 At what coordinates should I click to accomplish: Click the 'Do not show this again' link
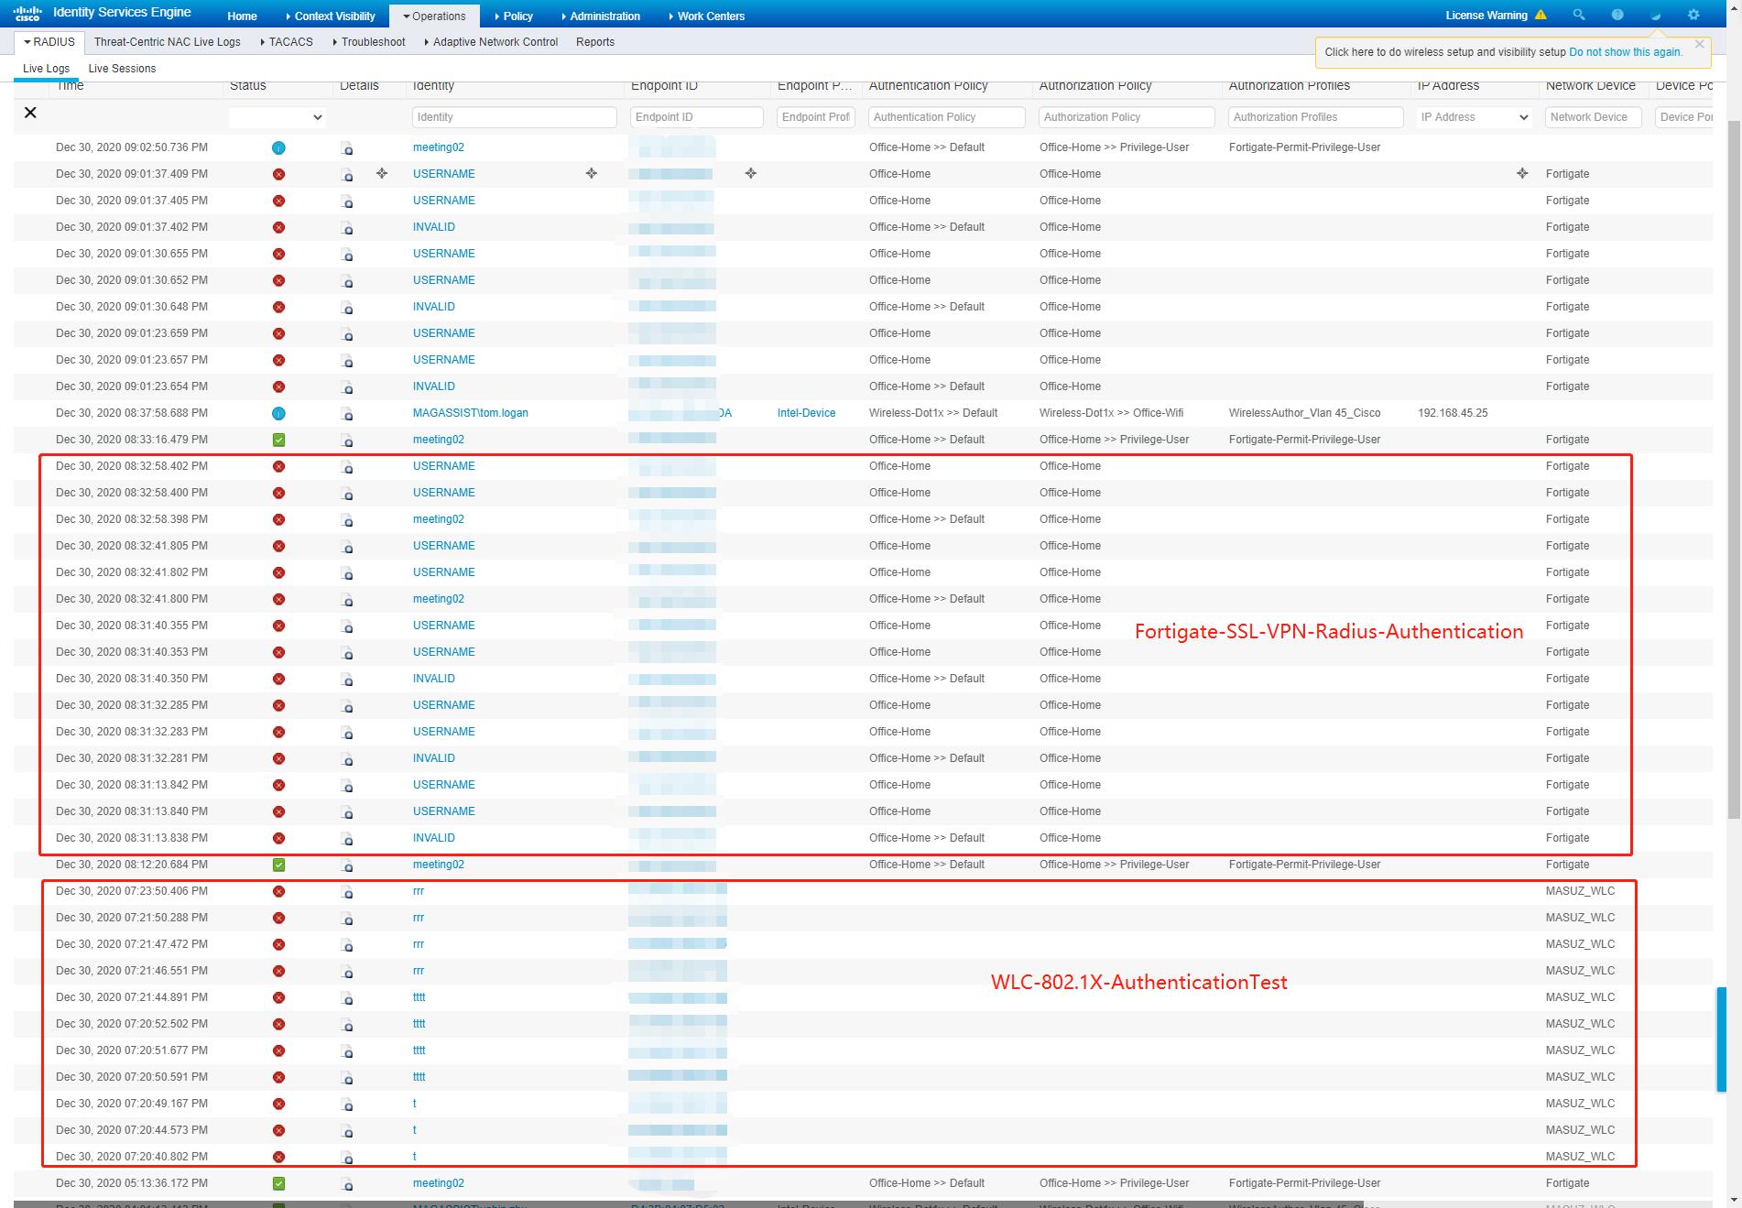[x=1626, y=52]
